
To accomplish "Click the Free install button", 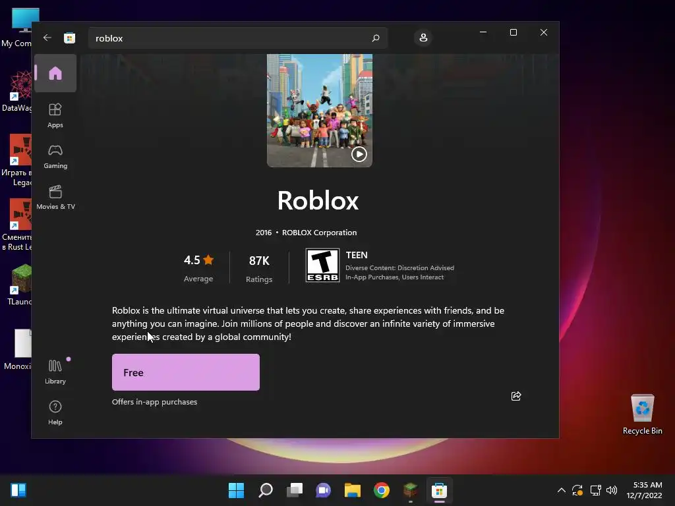I will pos(185,372).
